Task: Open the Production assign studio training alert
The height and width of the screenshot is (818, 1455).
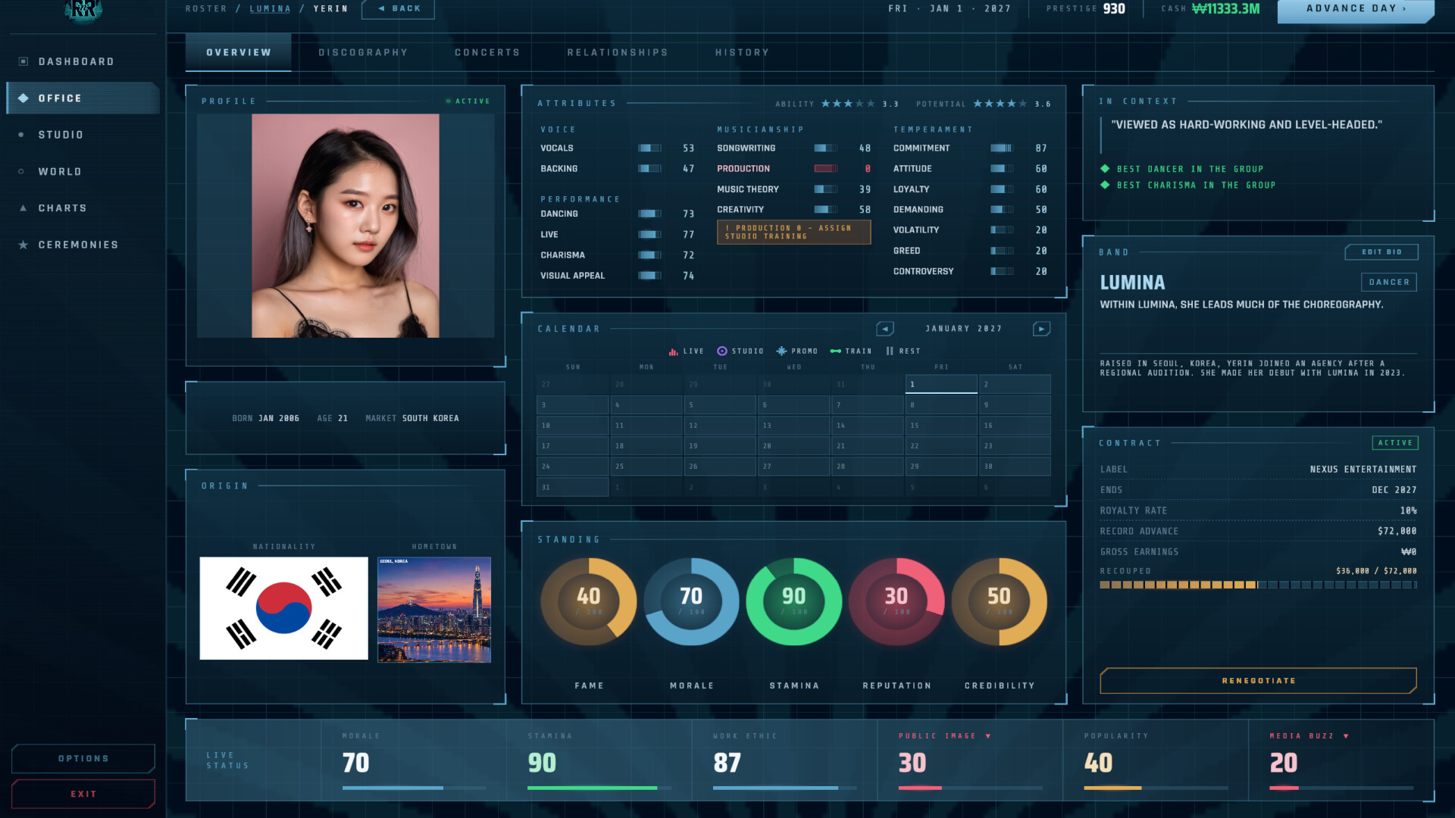Action: tap(793, 233)
